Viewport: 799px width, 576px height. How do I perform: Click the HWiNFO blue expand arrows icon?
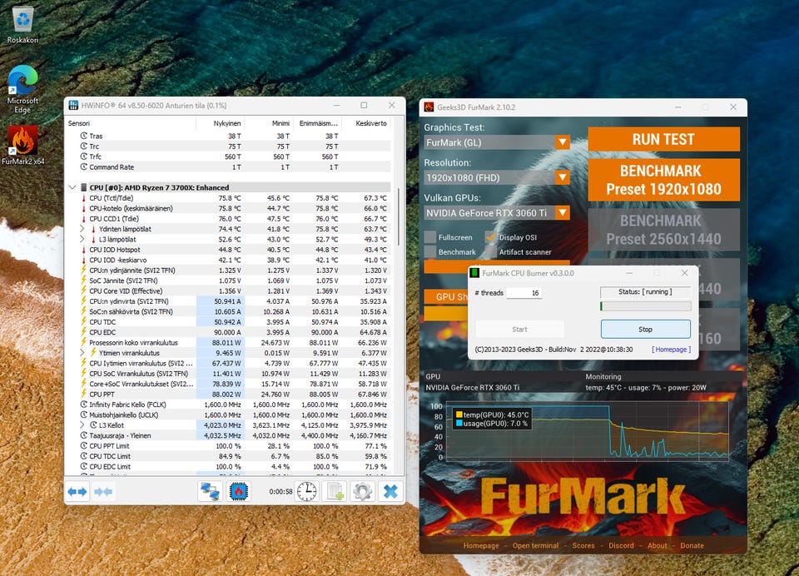(77, 492)
